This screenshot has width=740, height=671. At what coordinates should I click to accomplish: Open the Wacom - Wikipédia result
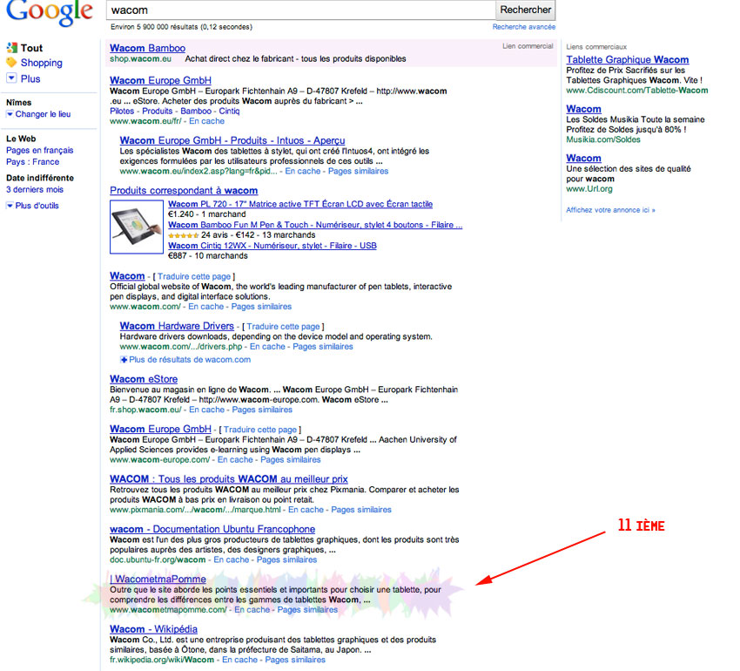coord(153,629)
